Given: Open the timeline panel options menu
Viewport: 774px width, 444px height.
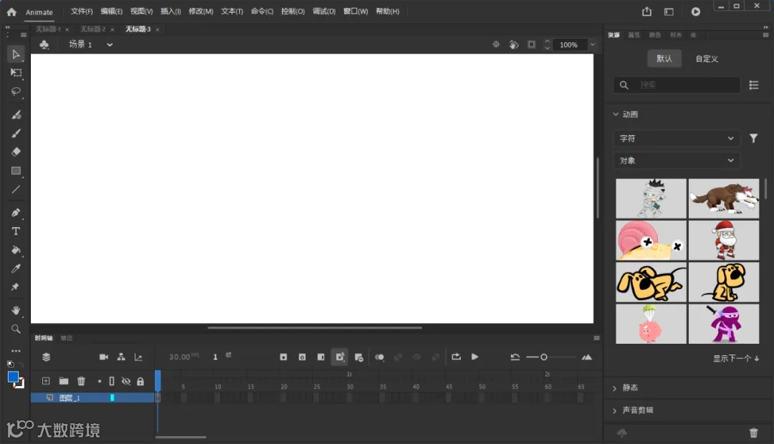Looking at the screenshot, I should pos(596,338).
